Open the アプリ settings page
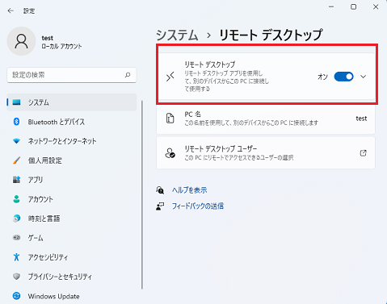387x304 pixels. click(72, 180)
